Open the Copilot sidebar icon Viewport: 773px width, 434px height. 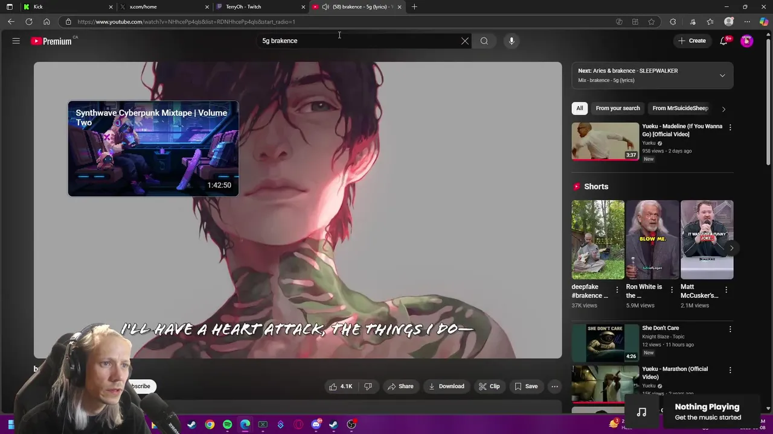(764, 22)
